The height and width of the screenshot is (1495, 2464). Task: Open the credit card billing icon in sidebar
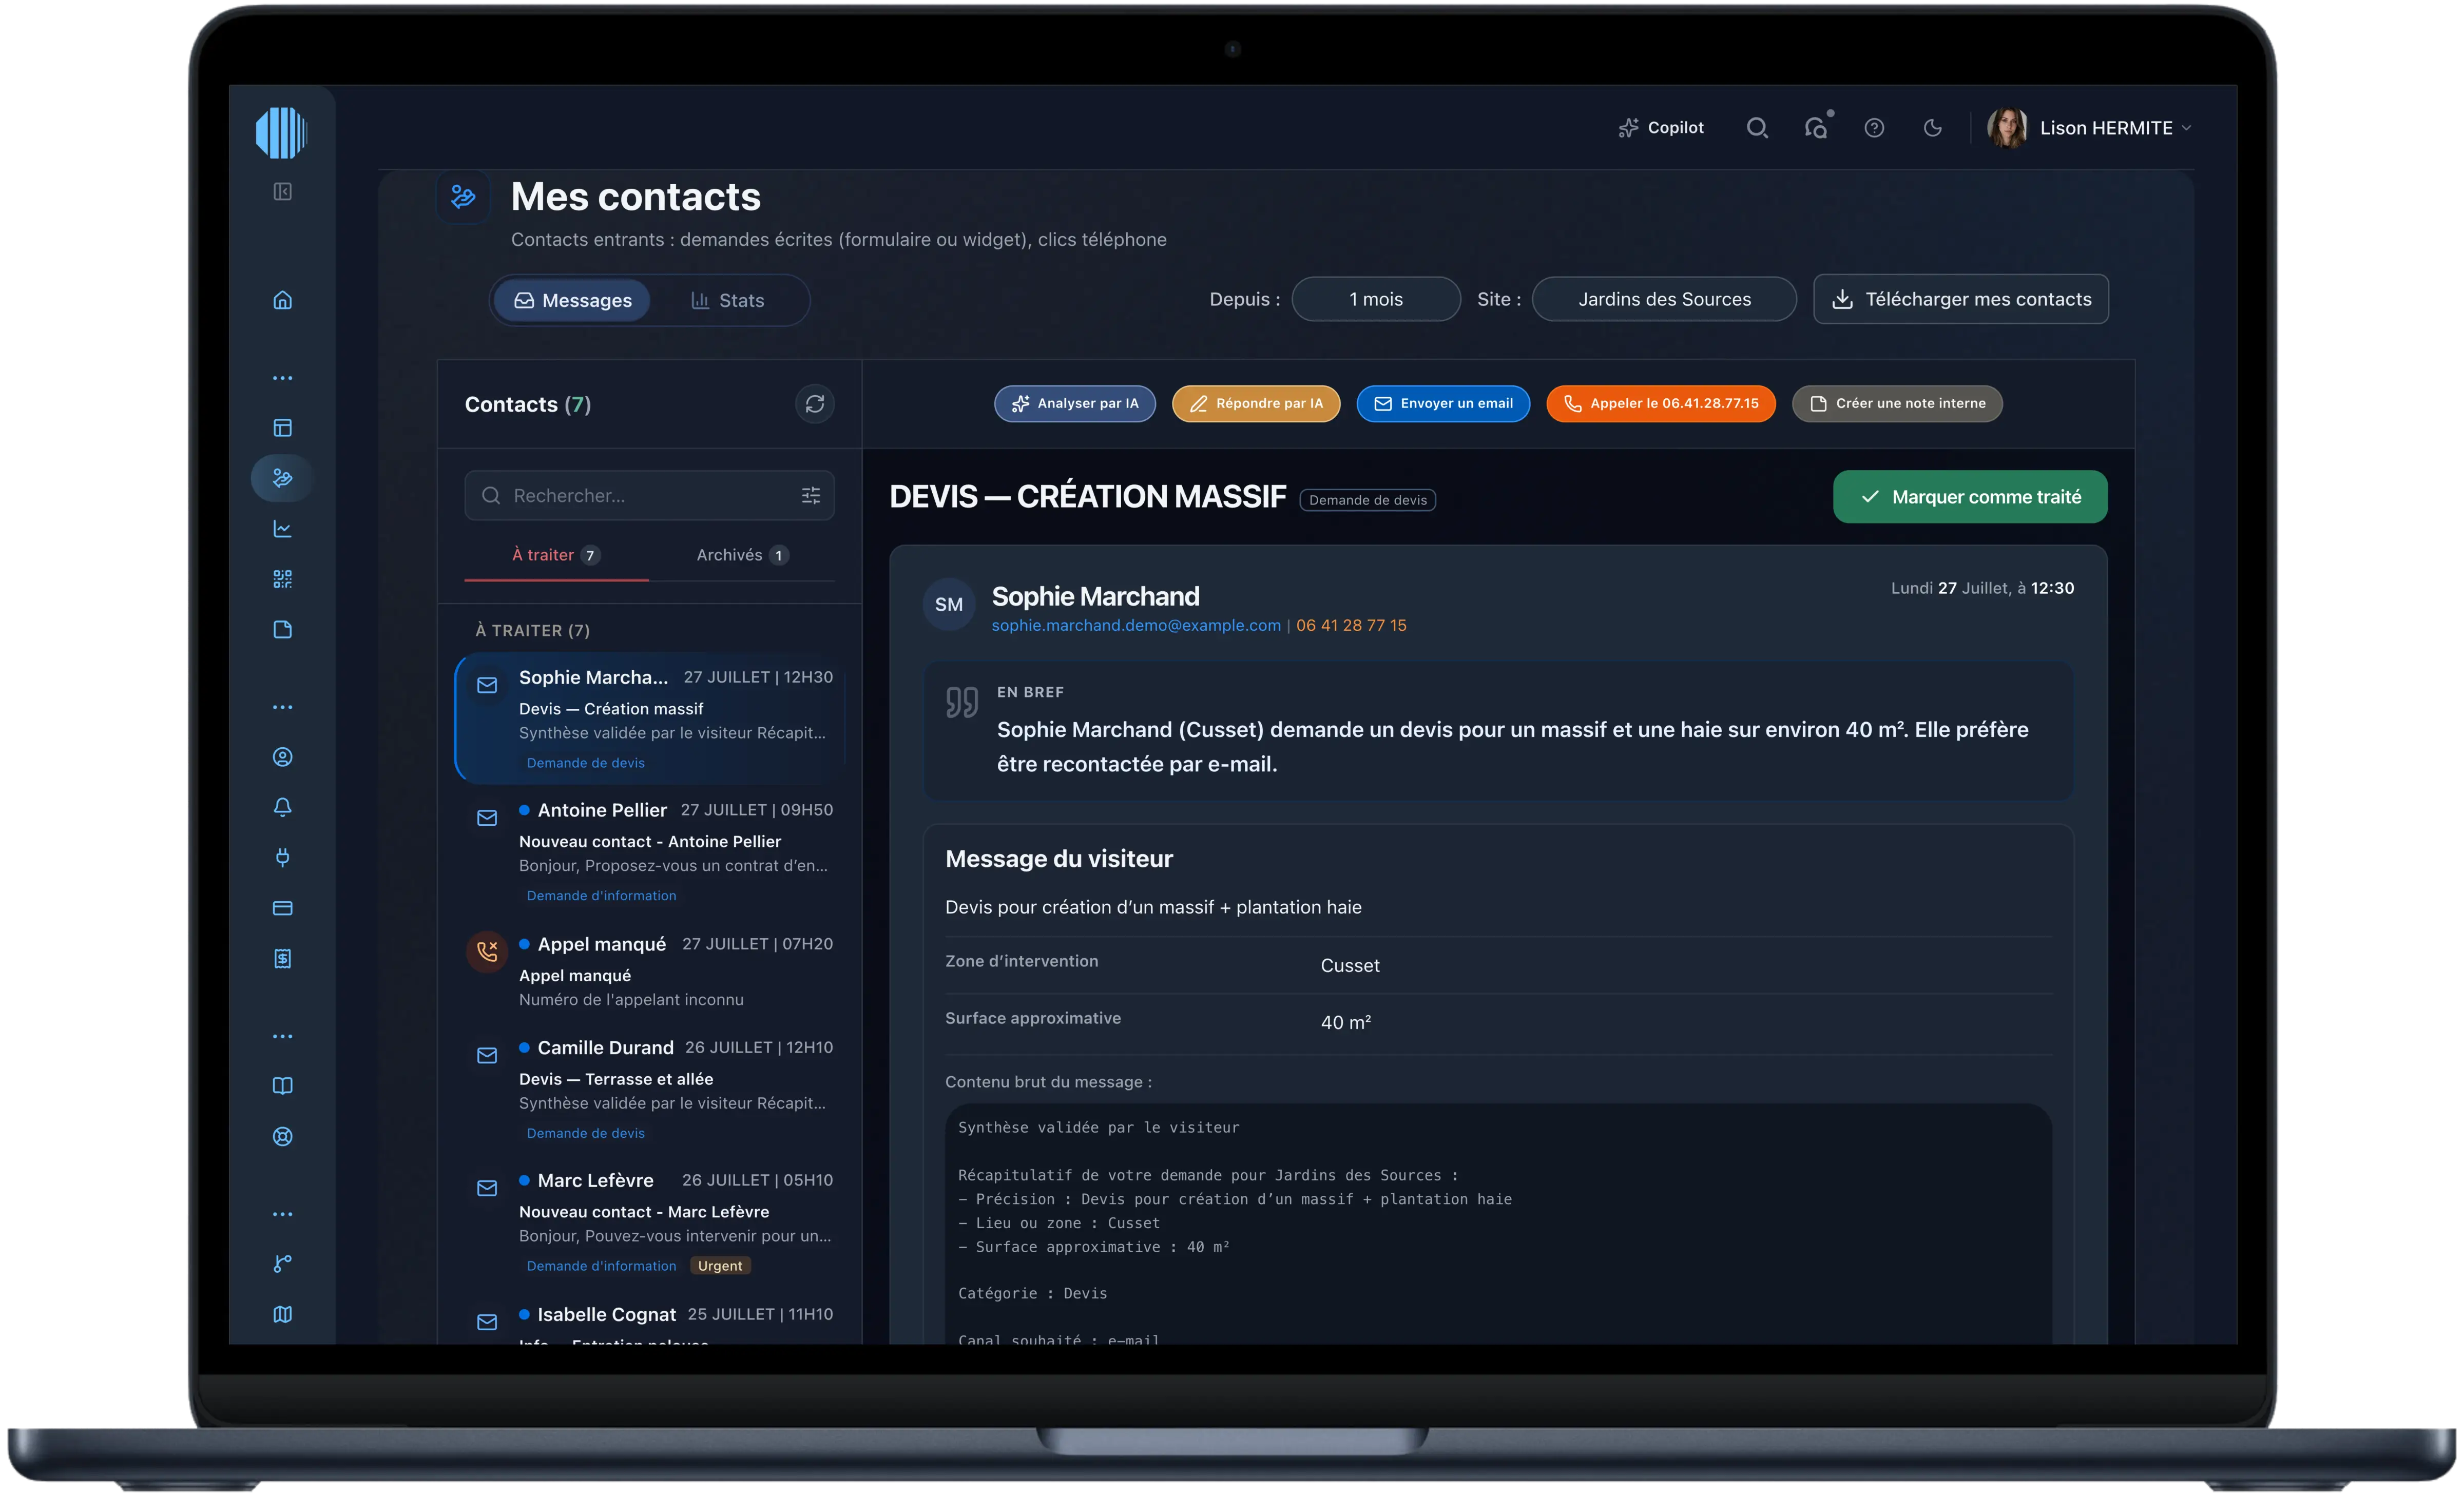(x=283, y=908)
